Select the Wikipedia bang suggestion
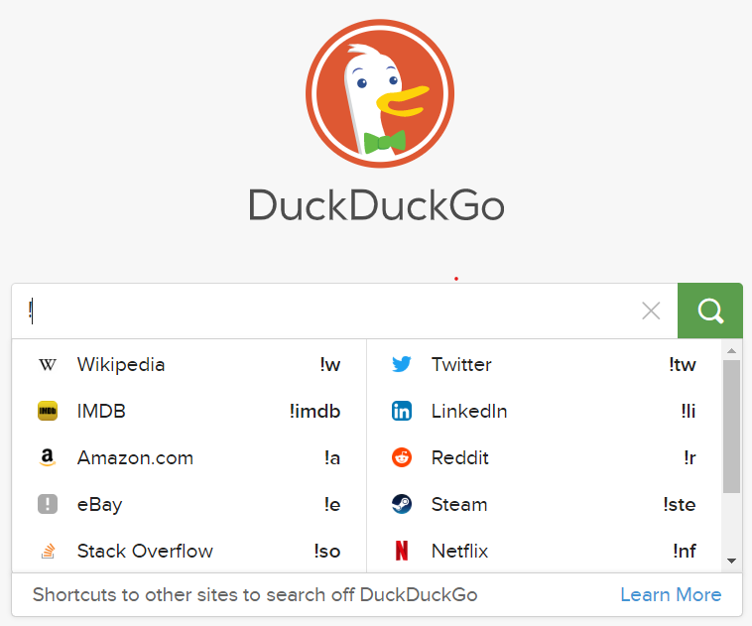 [189, 364]
